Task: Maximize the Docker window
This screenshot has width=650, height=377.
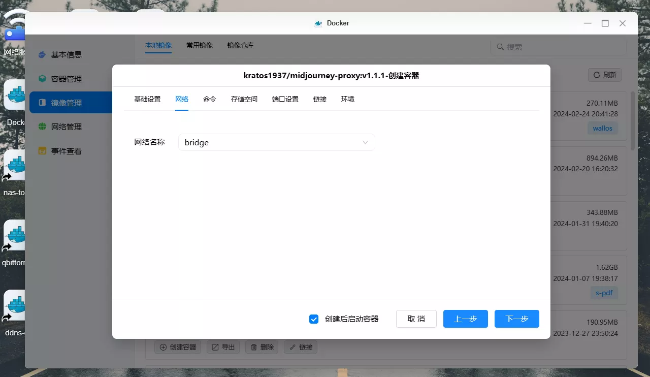Action: (605, 23)
